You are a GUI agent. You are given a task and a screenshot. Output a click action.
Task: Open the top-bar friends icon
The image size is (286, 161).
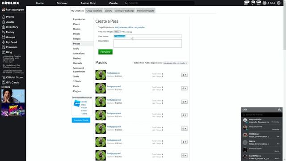pos(259,3)
